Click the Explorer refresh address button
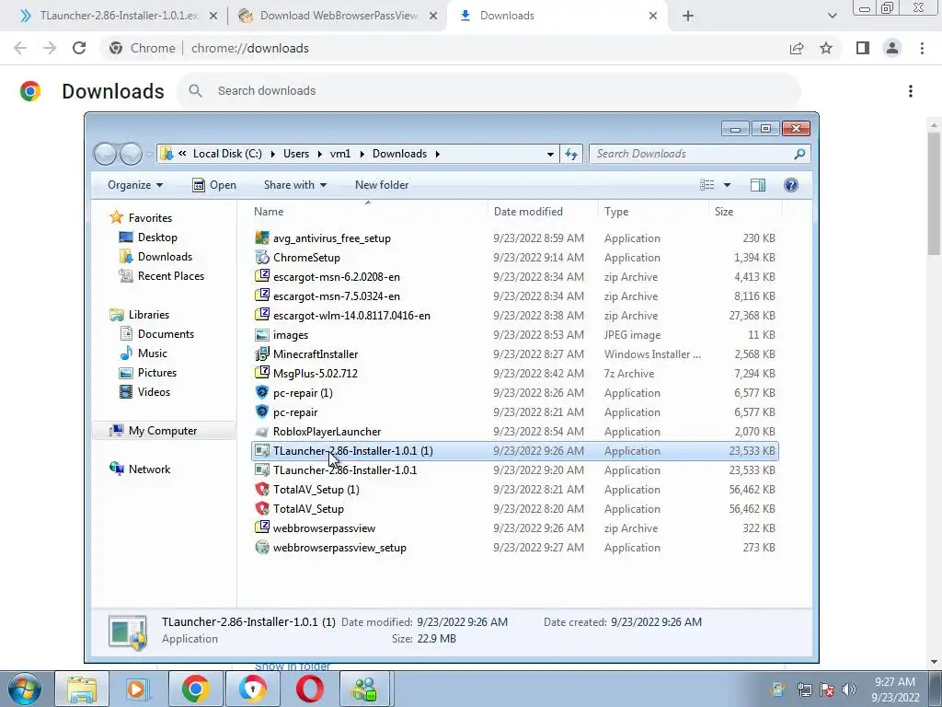 (571, 154)
